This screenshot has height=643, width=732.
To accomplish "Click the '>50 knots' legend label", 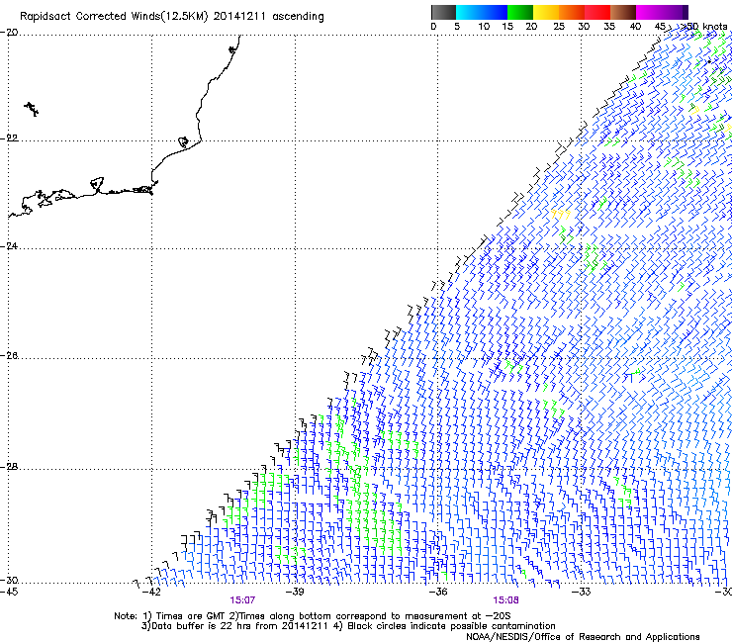I will coord(703,27).
